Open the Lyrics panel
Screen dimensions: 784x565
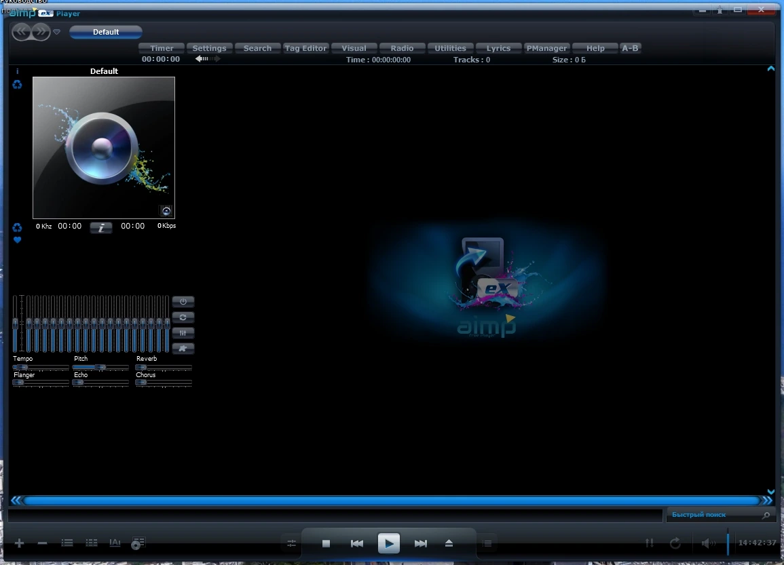[498, 48]
